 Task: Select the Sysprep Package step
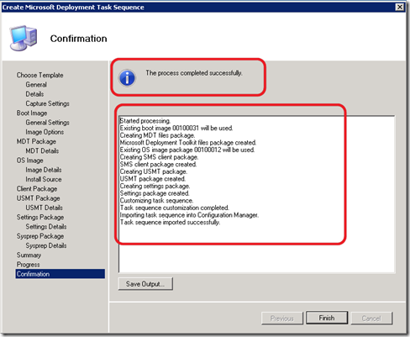click(x=40, y=236)
